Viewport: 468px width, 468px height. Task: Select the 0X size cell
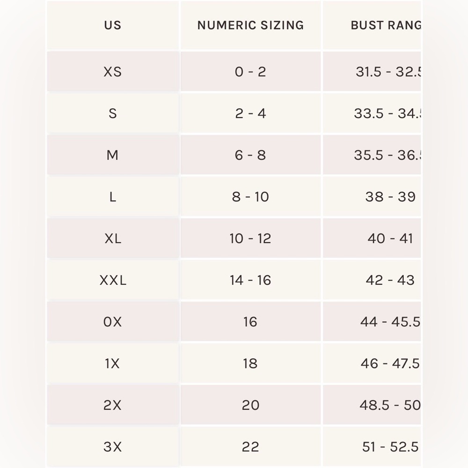point(113,322)
